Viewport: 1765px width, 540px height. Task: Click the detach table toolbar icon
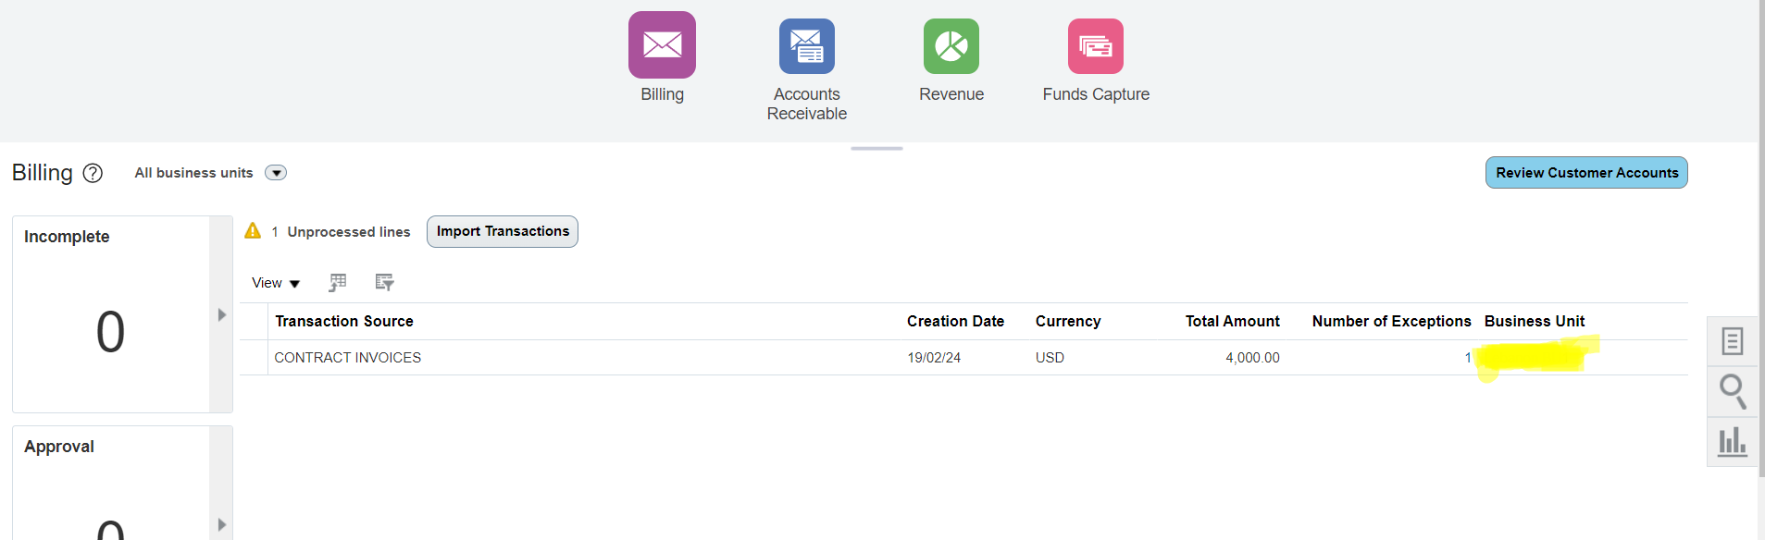click(384, 282)
